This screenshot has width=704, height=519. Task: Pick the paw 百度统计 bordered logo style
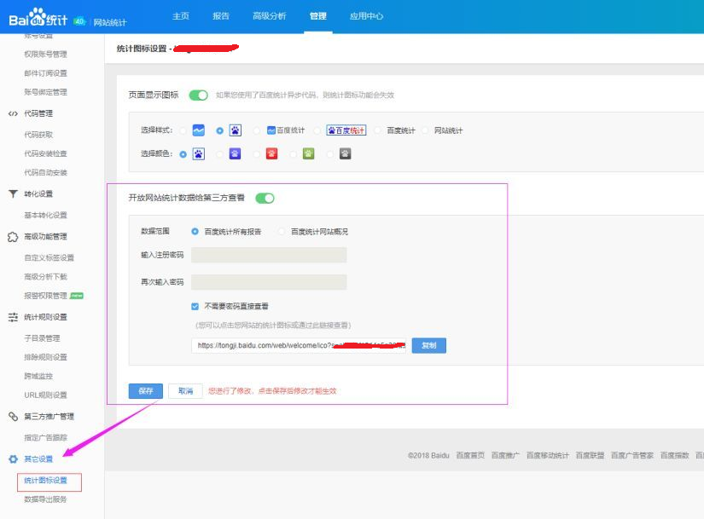coord(346,130)
